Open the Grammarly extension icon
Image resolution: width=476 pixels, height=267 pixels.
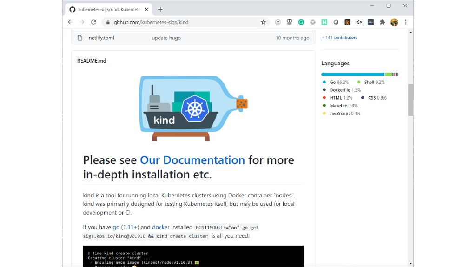(301, 22)
